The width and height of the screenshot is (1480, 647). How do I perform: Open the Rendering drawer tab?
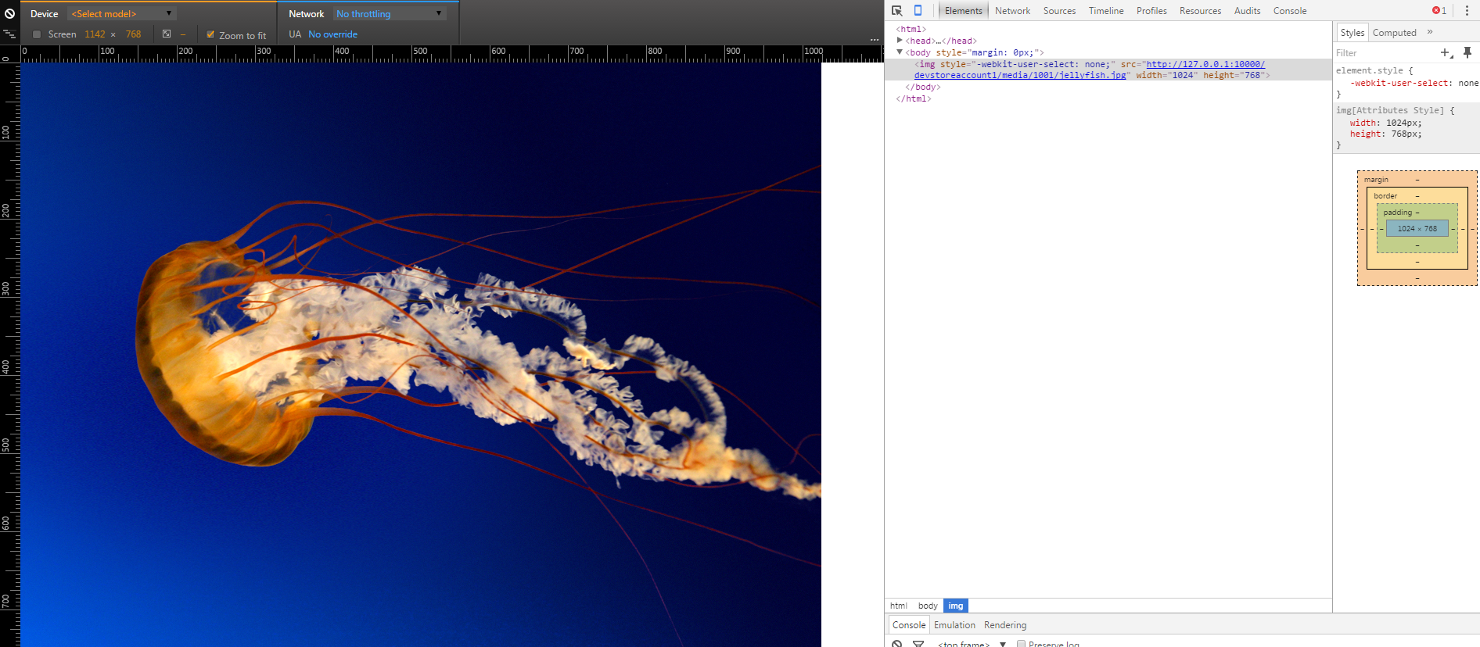coord(1005,624)
